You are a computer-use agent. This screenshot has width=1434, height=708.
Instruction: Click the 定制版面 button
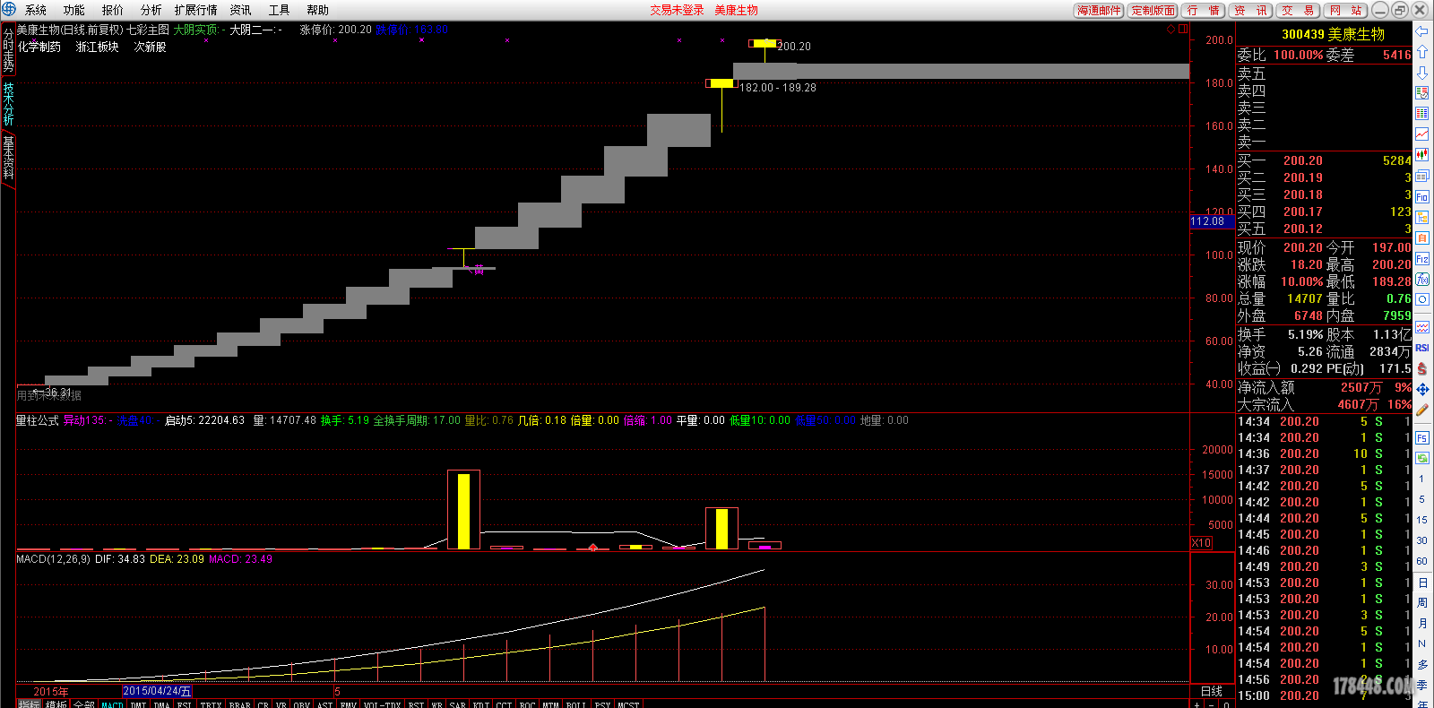[x=1152, y=10]
